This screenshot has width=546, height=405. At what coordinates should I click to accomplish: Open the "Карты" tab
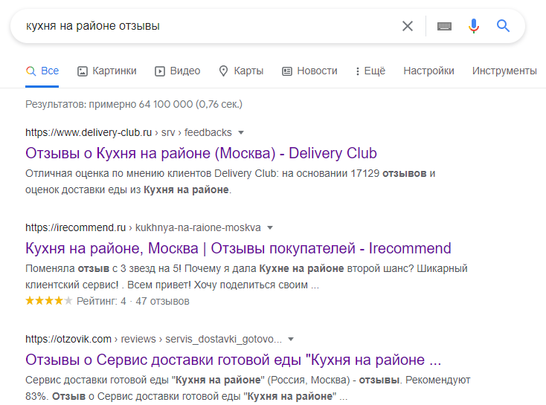(x=241, y=71)
